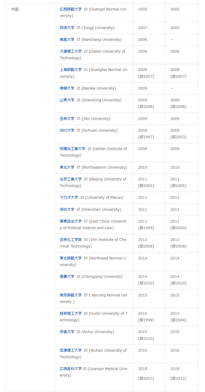Open the 広西師範大学 link
The image size is (205, 392).
[x=71, y=9]
